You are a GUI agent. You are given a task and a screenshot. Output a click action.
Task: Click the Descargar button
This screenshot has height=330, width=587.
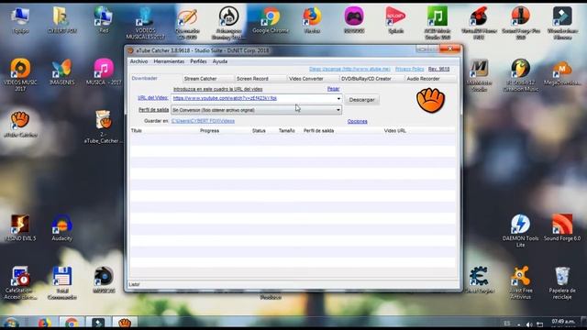coord(361,100)
